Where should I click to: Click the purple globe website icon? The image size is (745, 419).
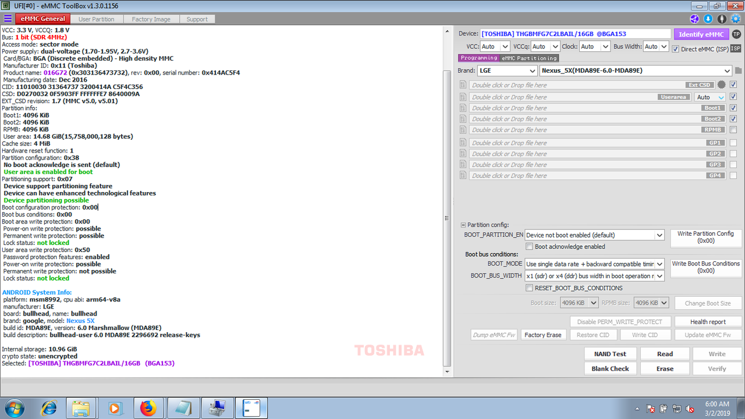coord(694,19)
